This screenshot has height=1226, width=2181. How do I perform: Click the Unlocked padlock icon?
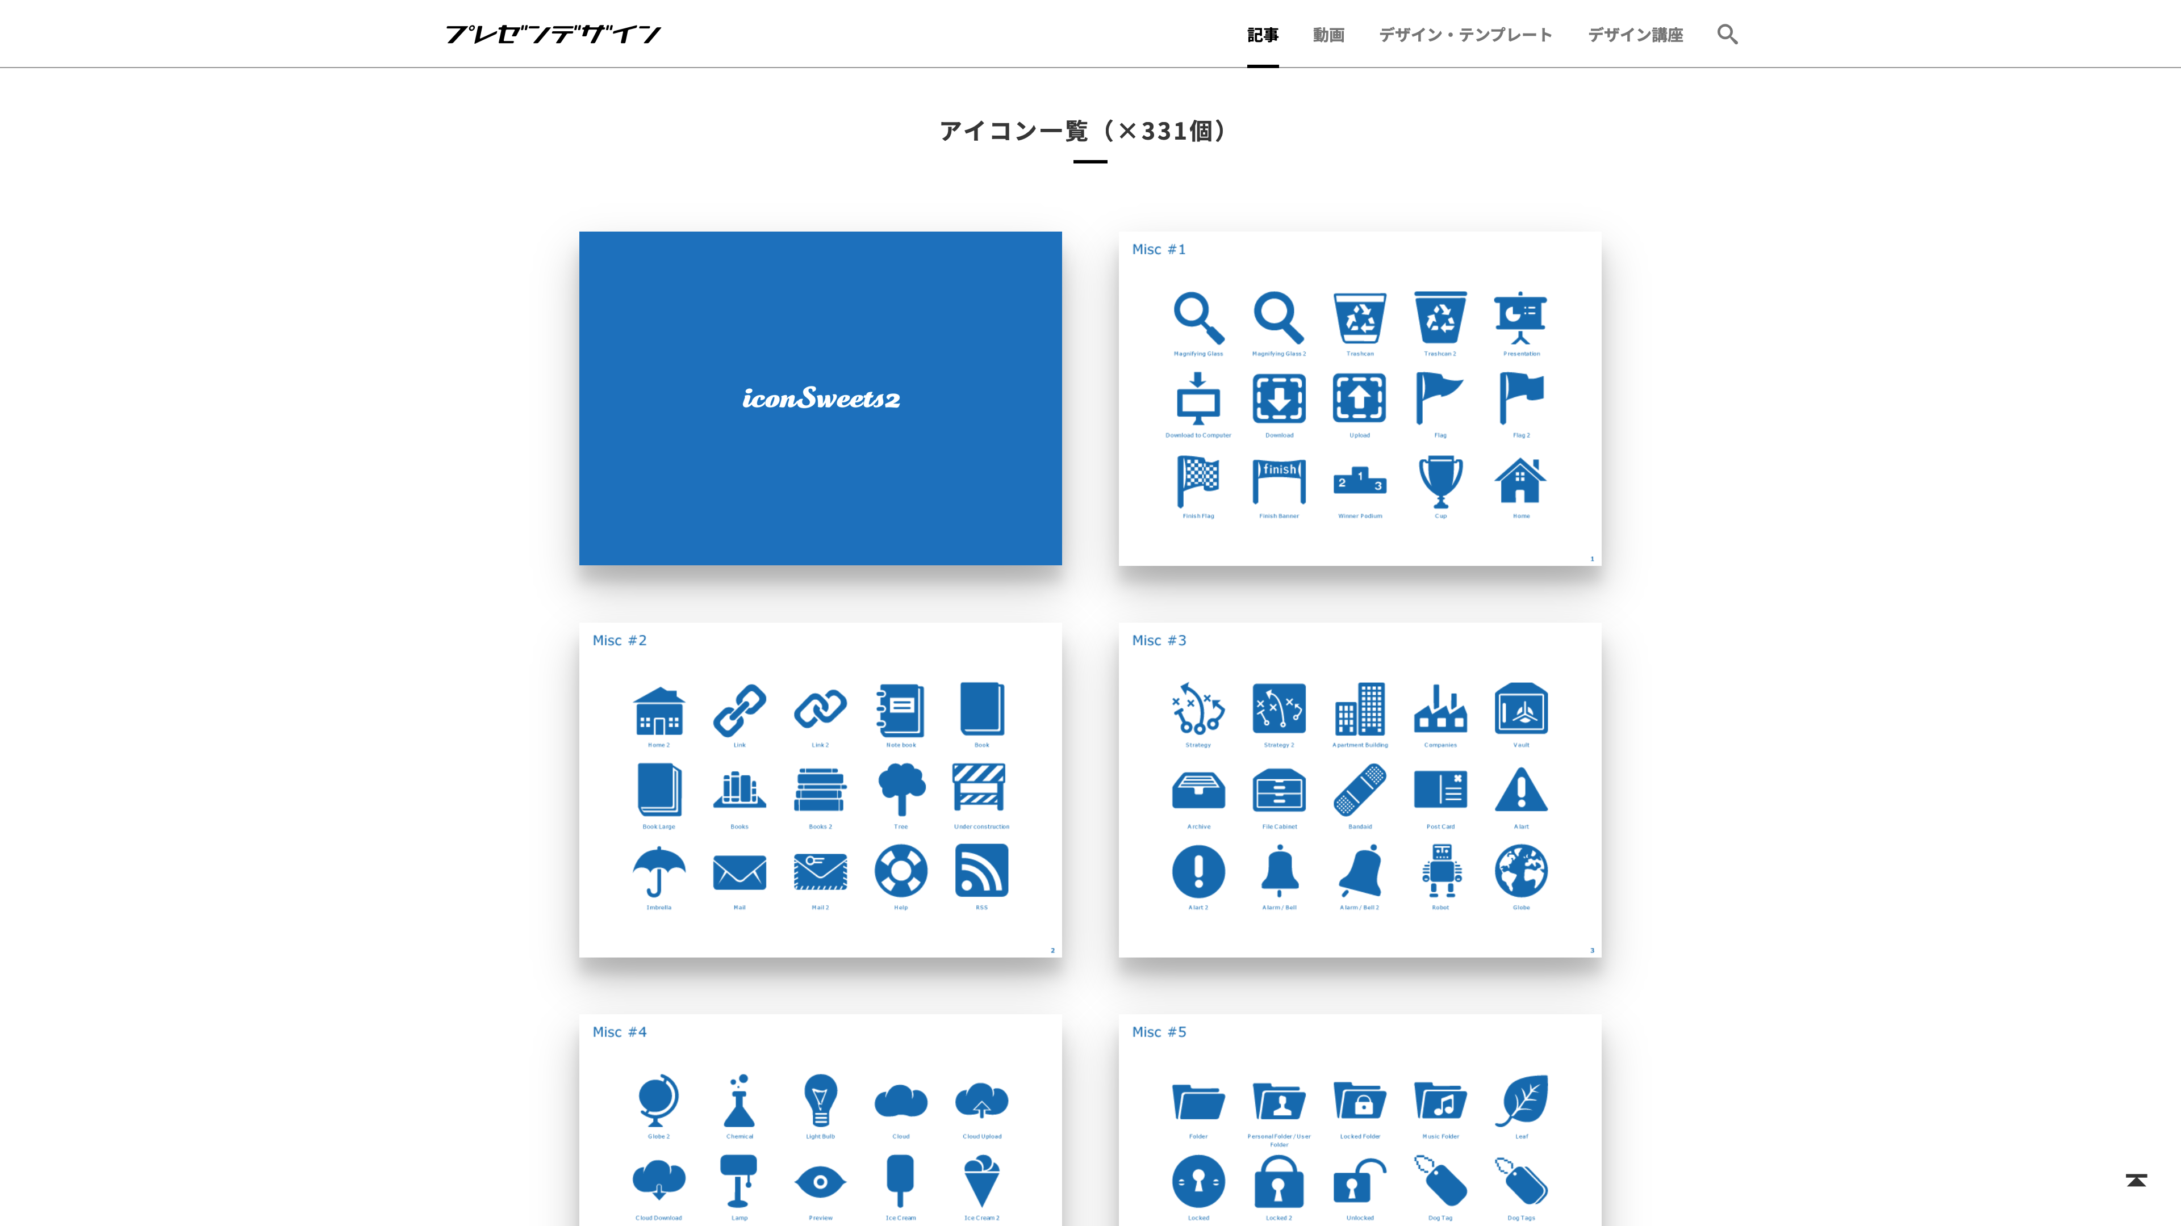(1360, 1182)
